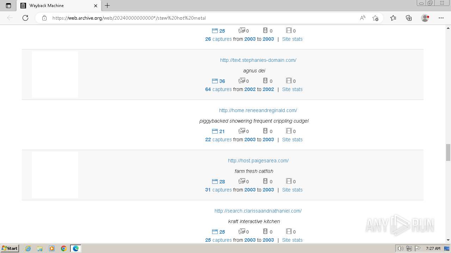Add this page to favorites star
Screen dimensions: 451x253
click(375, 18)
